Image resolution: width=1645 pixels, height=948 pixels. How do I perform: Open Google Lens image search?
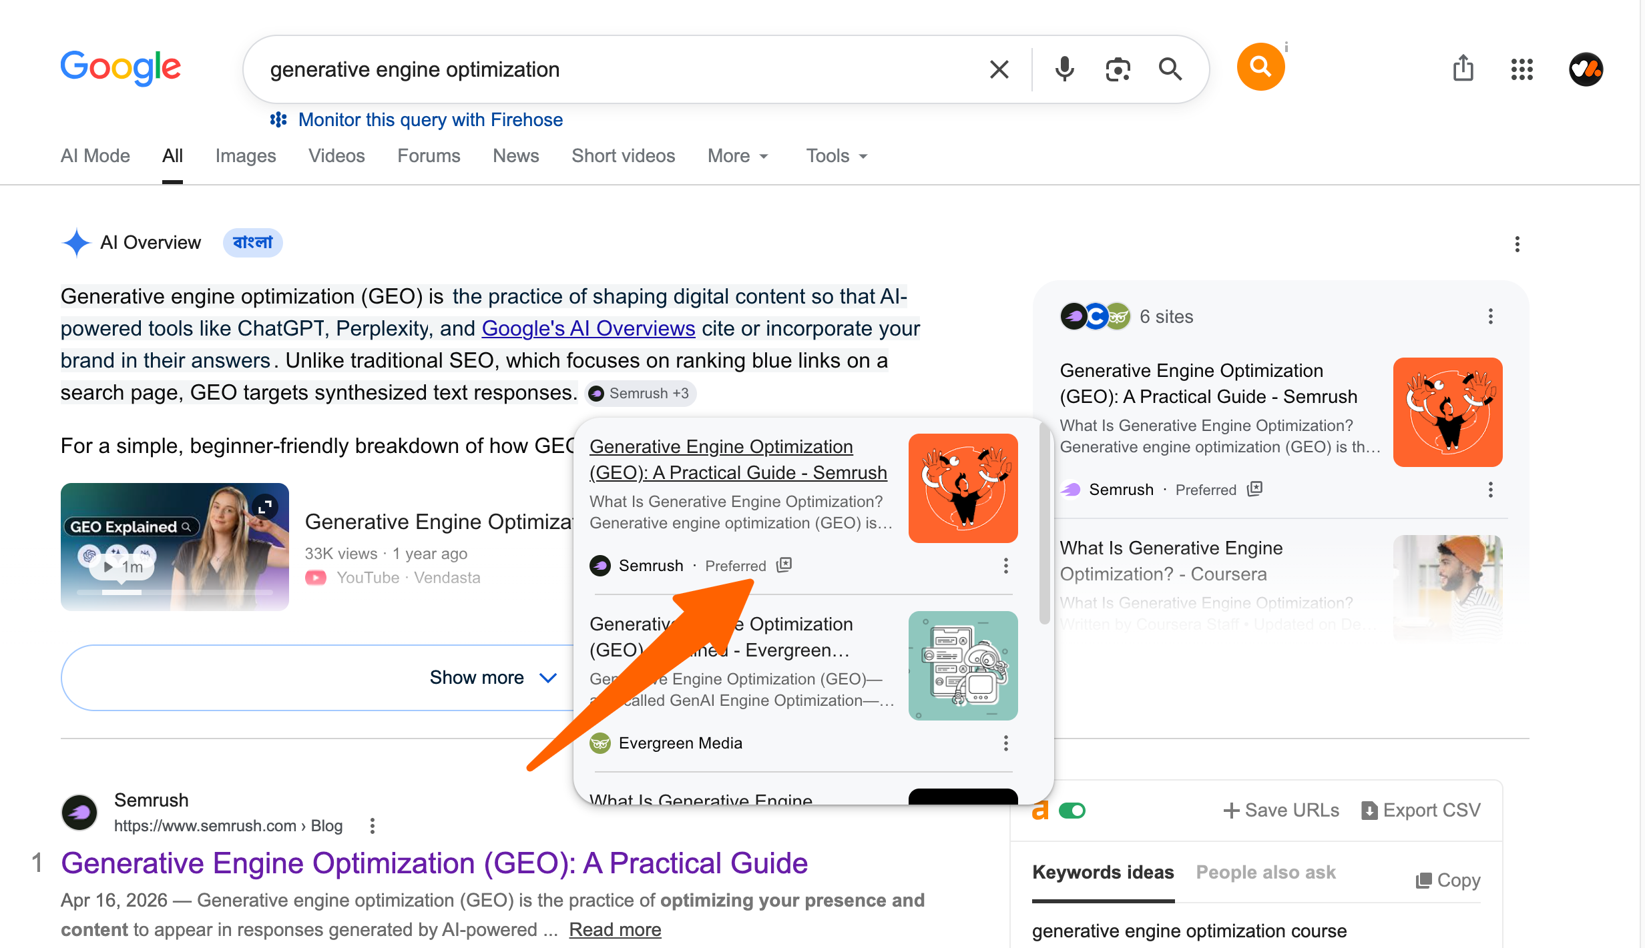click(1118, 69)
